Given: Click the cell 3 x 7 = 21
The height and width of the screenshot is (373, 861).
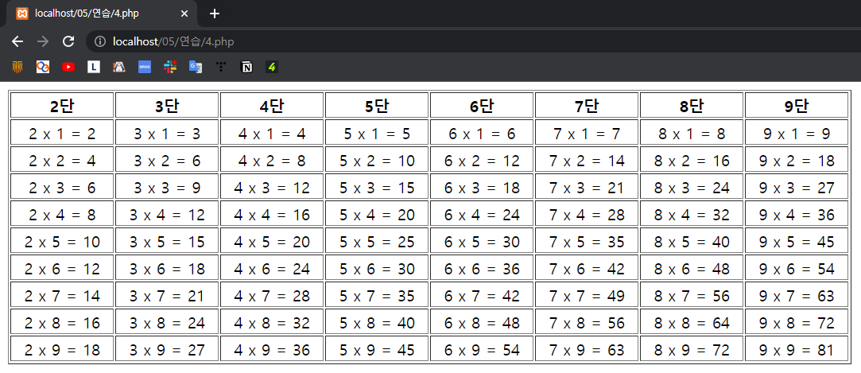Looking at the screenshot, I should click(x=167, y=296).
